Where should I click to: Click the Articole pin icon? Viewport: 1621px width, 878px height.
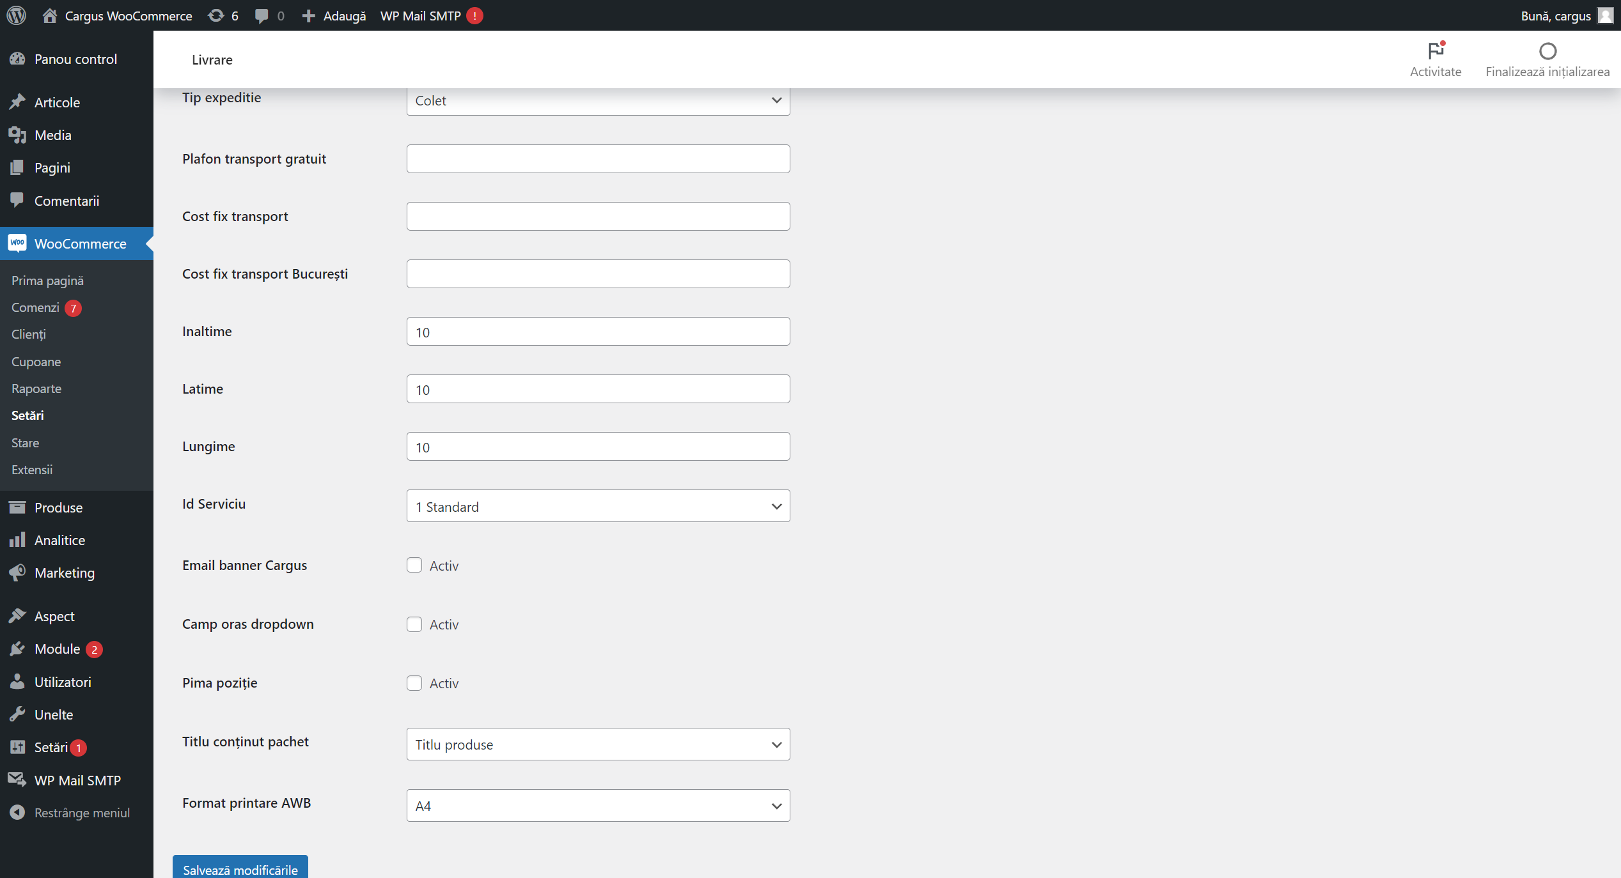click(17, 102)
